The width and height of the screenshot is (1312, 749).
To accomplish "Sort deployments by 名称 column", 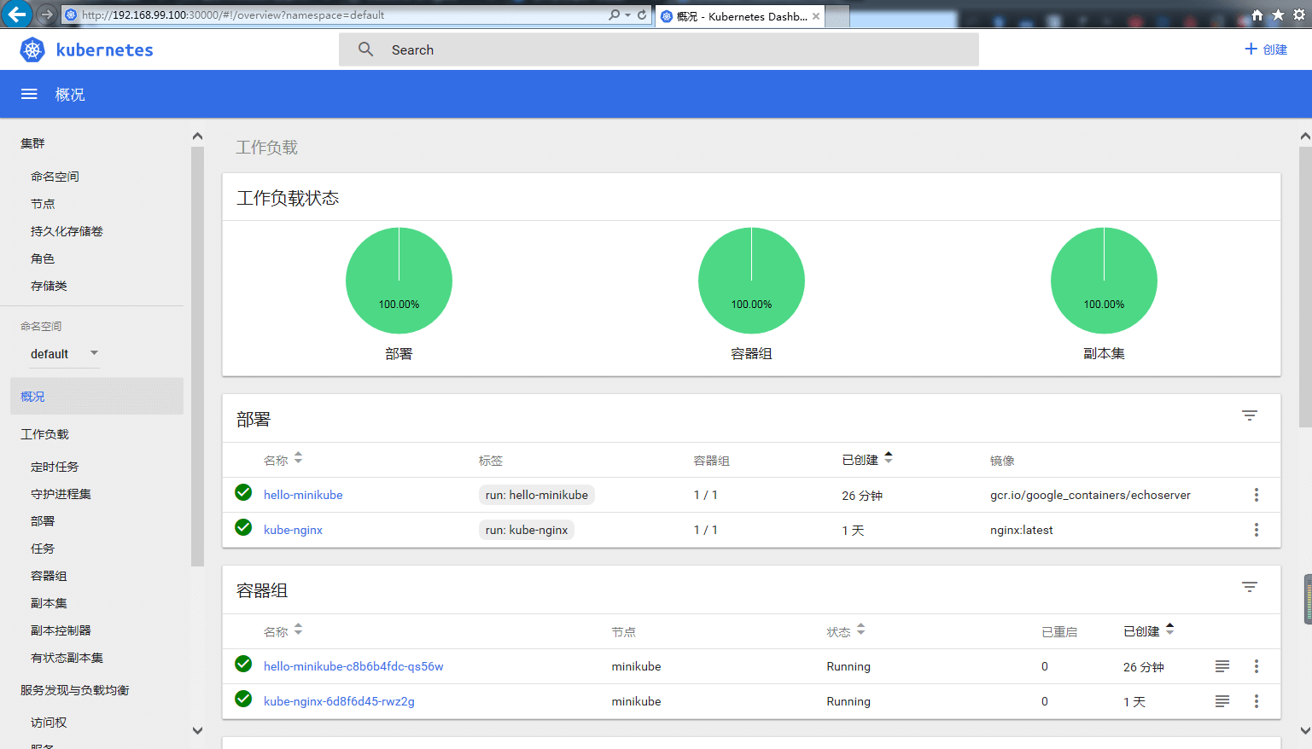I will [283, 460].
